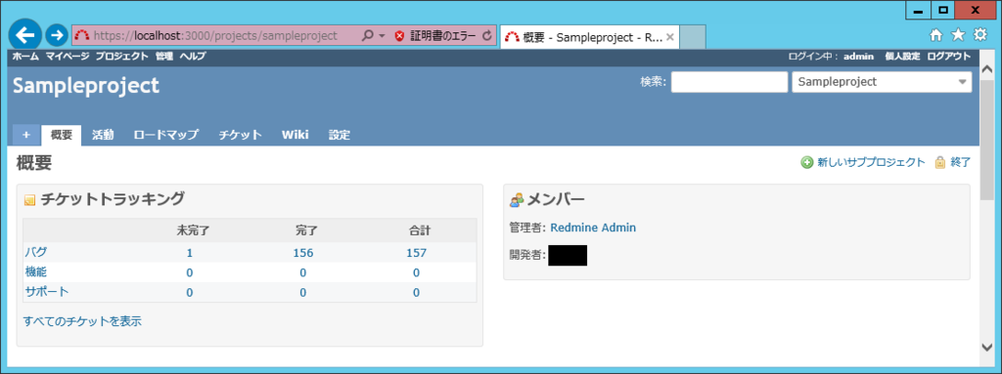The width and height of the screenshot is (1002, 374).
Task: Click the browser back arrow button
Action: (24, 34)
